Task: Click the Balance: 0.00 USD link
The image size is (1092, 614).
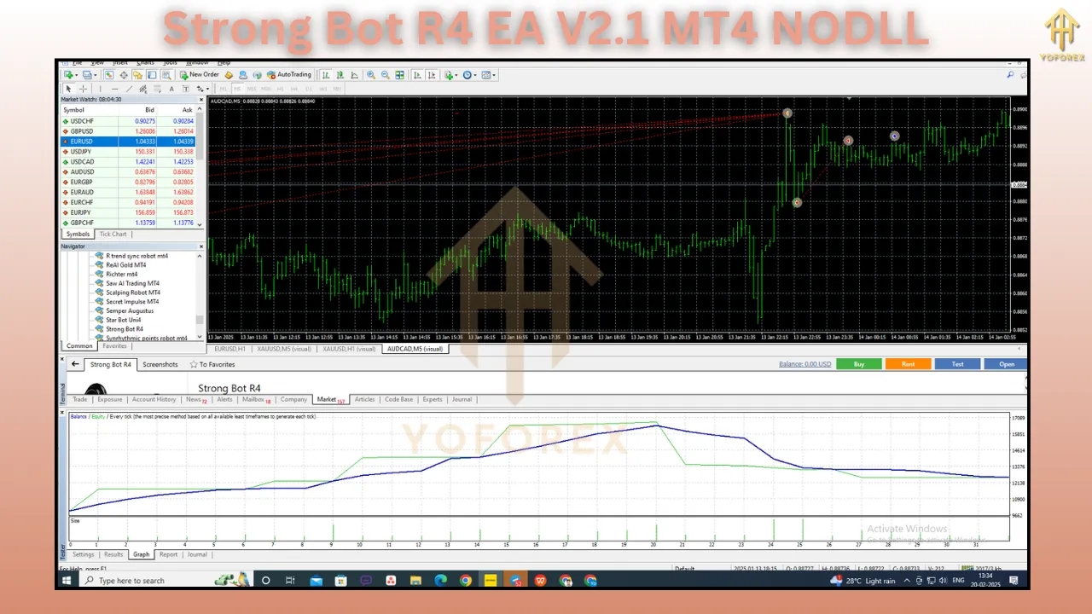Action: point(804,364)
